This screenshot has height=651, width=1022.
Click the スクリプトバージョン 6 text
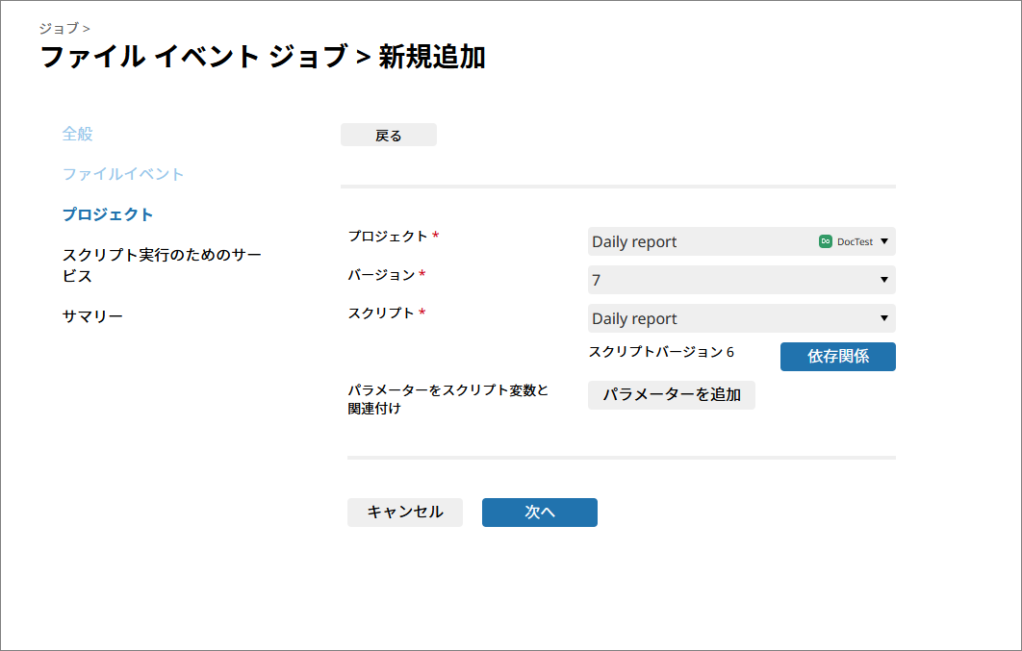(661, 352)
